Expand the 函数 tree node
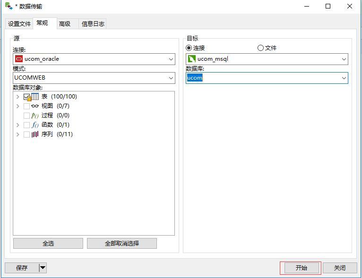 18,125
